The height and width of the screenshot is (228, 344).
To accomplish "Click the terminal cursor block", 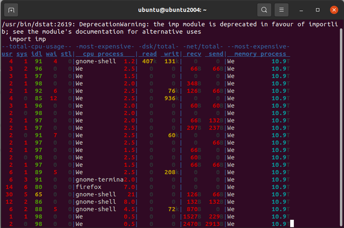I will click(x=292, y=224).
